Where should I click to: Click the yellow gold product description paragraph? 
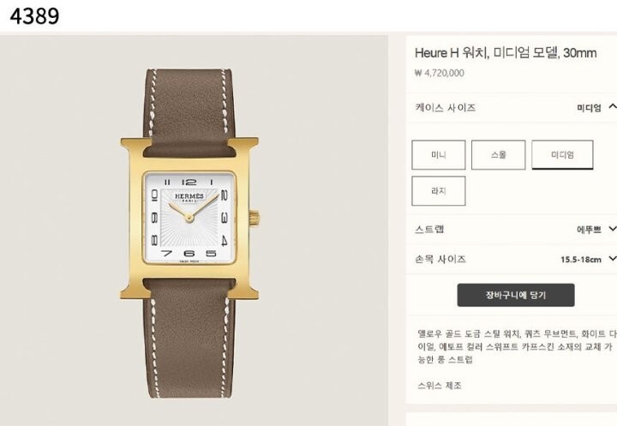517,346
